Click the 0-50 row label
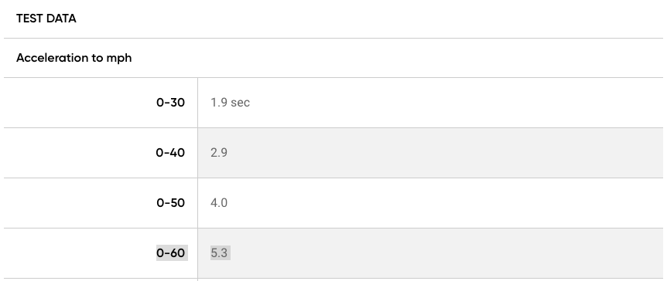The image size is (667, 281). pos(170,202)
